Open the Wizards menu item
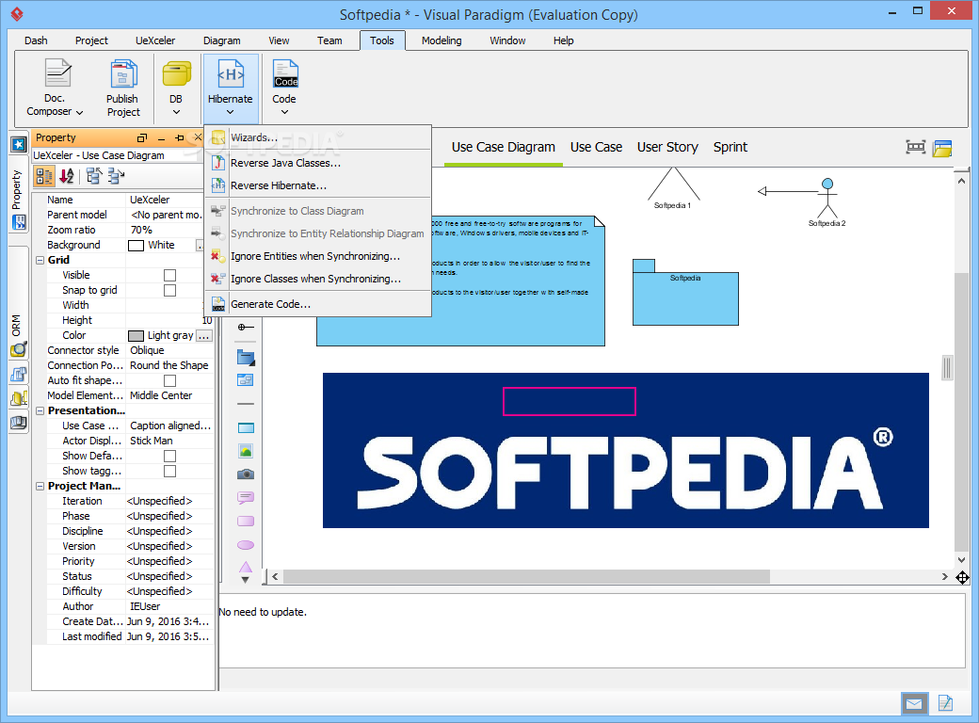979x723 pixels. (x=318, y=137)
